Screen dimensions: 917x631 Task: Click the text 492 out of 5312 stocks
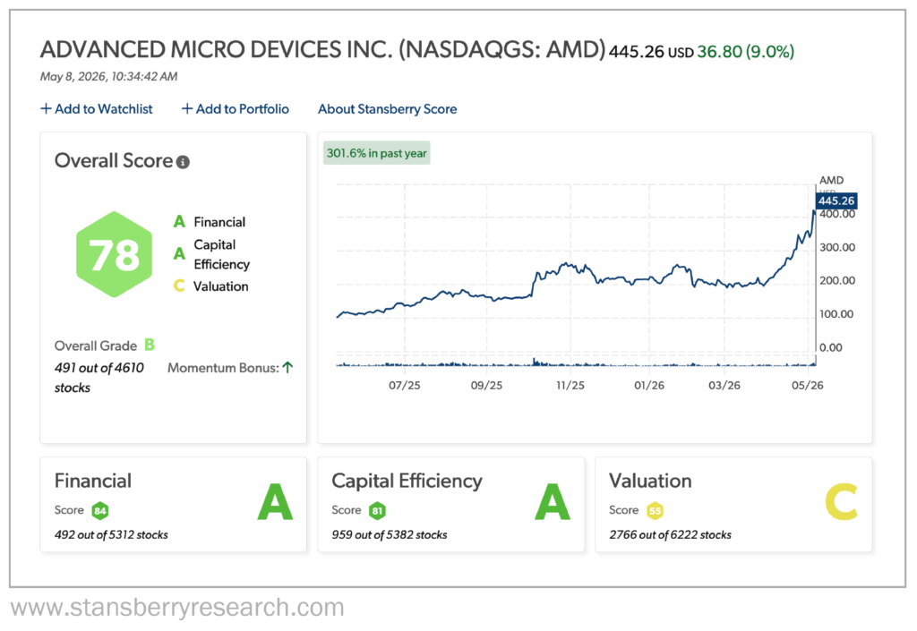pyautogui.click(x=111, y=534)
